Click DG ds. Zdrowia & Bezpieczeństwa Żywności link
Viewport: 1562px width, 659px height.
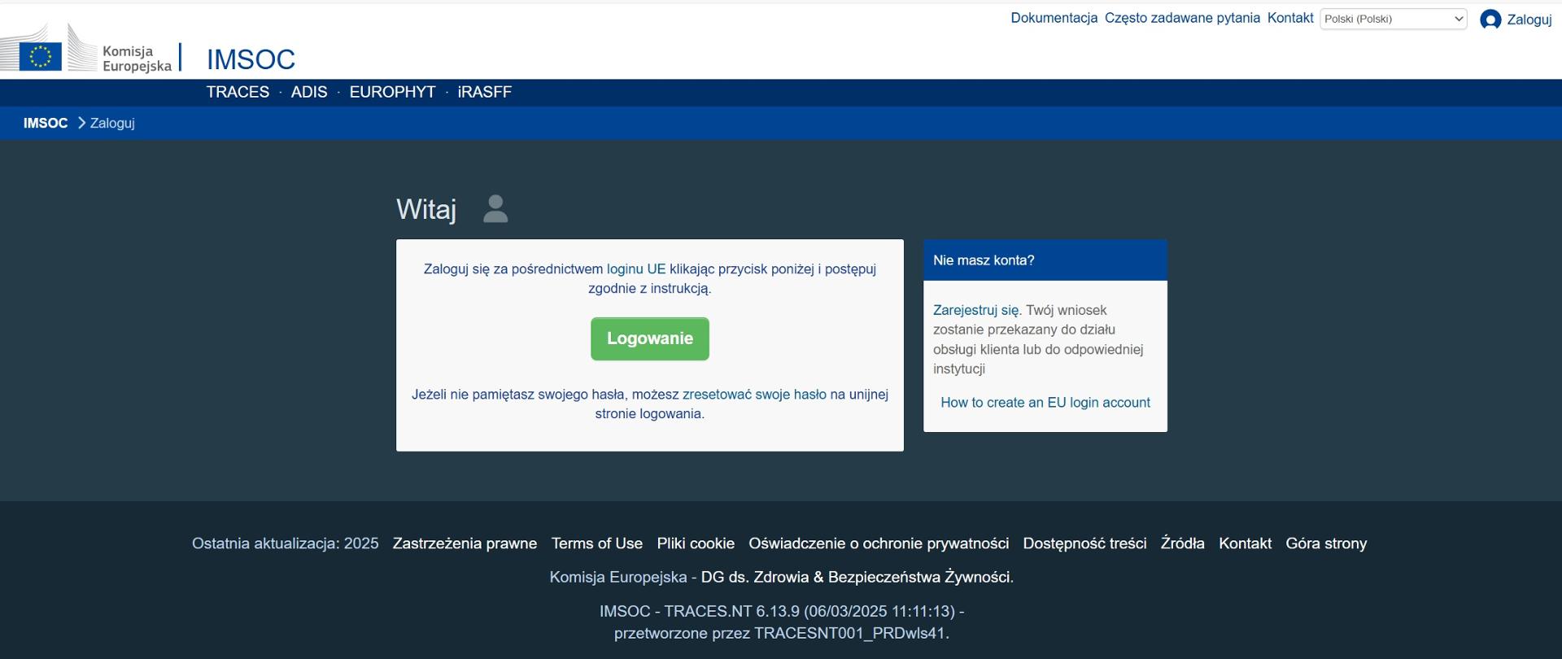857,577
